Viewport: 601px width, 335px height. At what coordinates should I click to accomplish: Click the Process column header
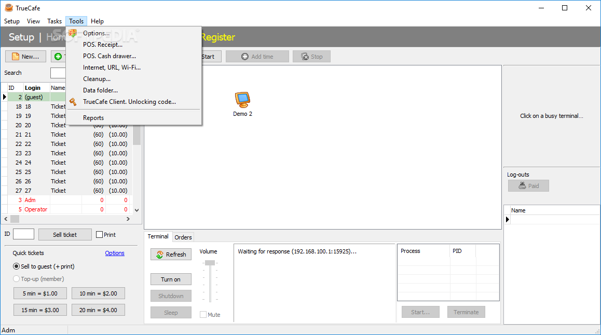tap(424, 251)
